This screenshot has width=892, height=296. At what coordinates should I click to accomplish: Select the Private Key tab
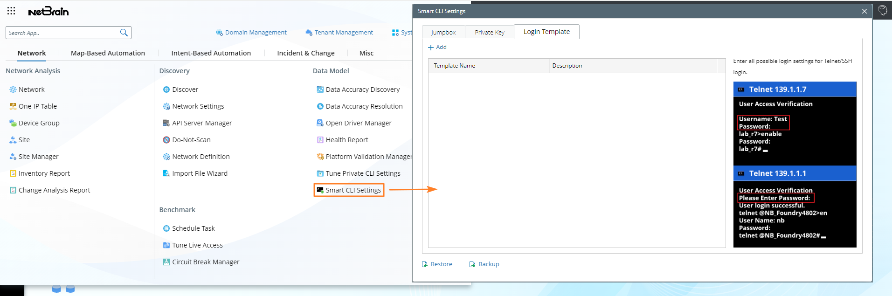coord(489,32)
